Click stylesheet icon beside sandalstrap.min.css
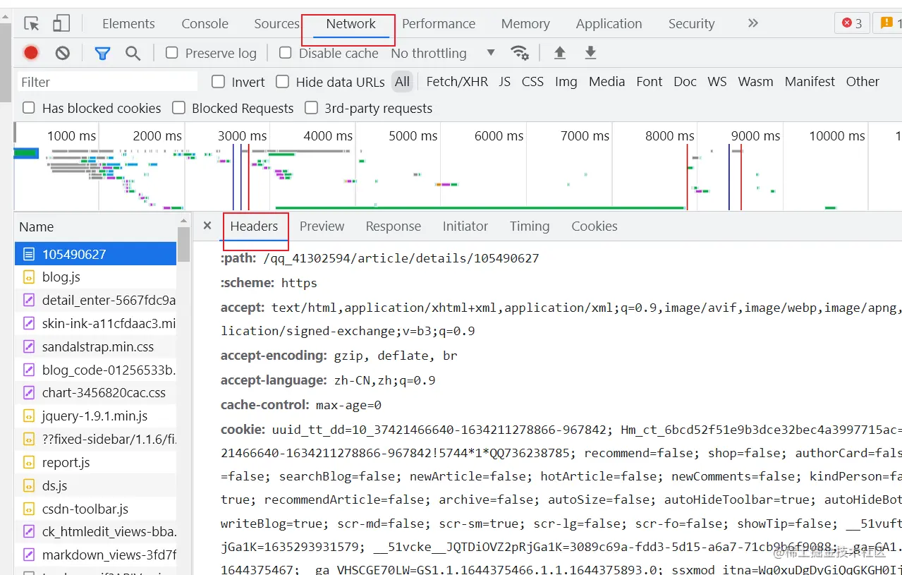The image size is (902, 575). [29, 346]
